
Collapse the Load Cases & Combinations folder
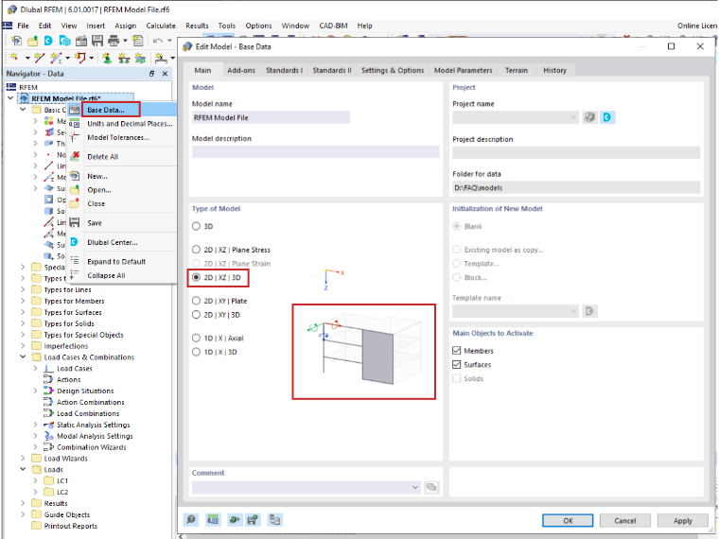coord(23,356)
